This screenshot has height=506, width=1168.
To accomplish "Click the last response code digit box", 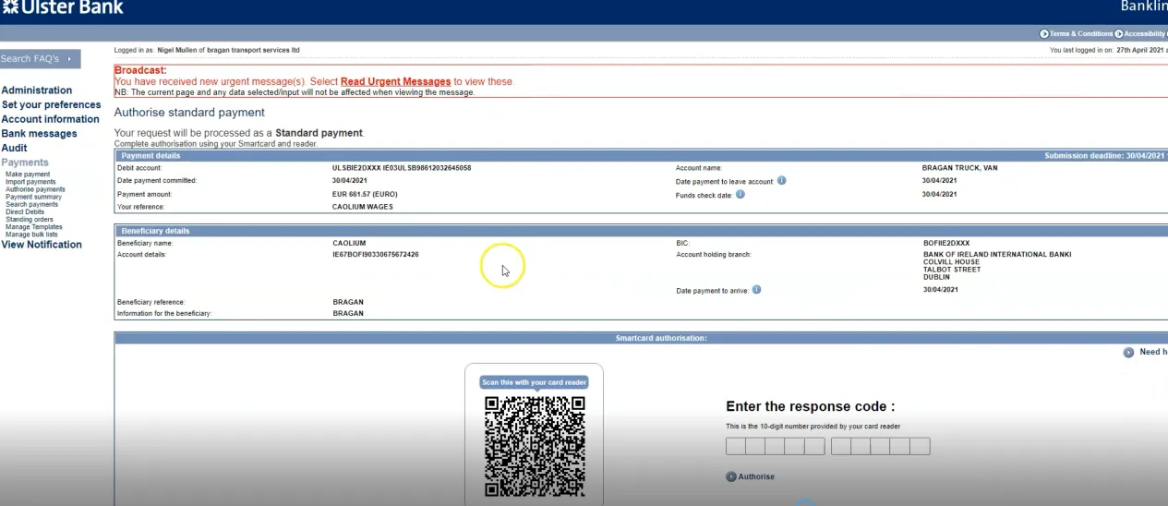I will (920, 447).
